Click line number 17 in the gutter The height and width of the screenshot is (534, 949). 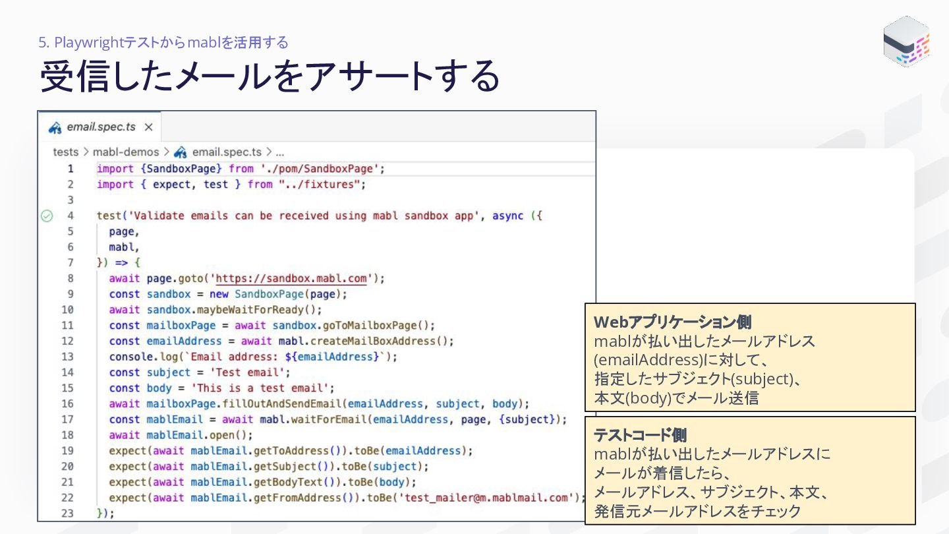click(67, 419)
